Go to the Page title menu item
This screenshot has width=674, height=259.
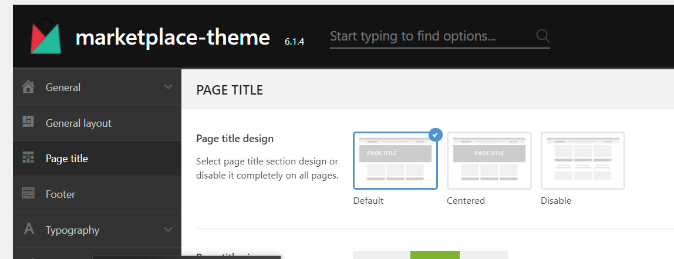point(67,159)
